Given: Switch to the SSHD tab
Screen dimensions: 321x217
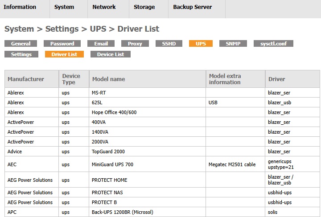Looking at the screenshot, I should click(x=169, y=44).
